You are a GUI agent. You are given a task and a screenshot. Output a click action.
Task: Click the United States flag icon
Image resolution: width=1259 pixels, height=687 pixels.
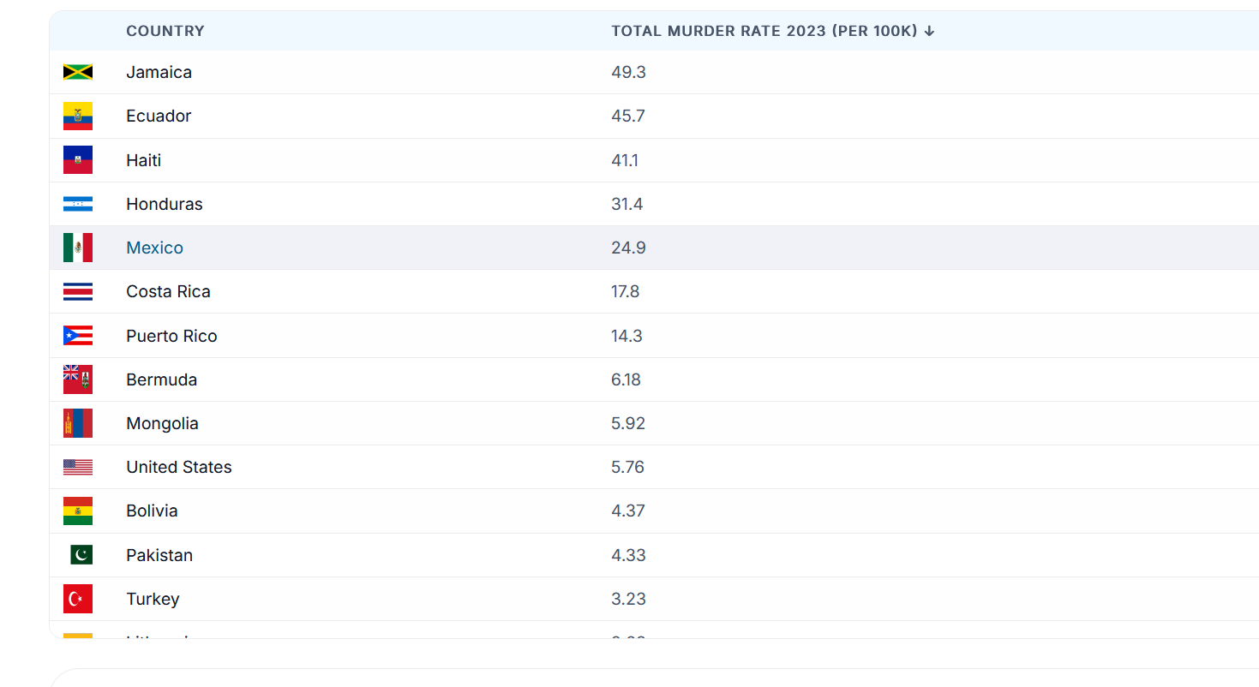pos(78,467)
